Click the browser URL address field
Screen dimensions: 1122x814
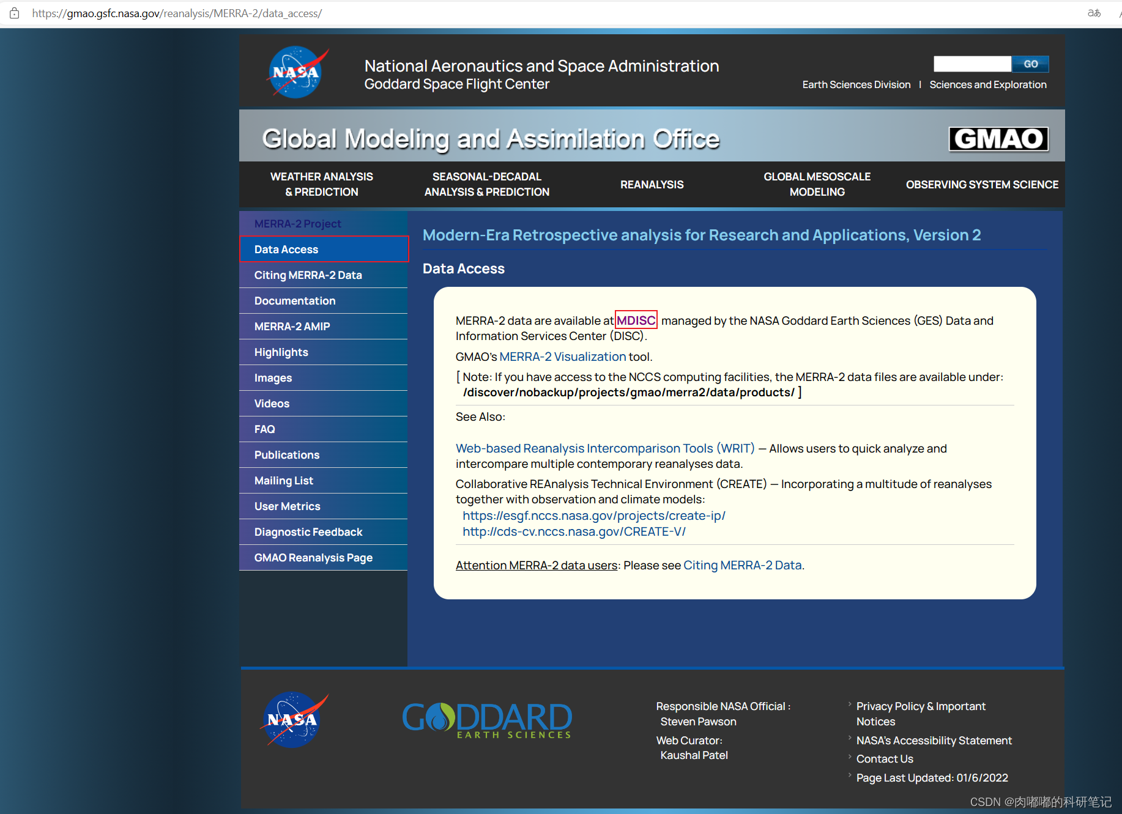(177, 13)
